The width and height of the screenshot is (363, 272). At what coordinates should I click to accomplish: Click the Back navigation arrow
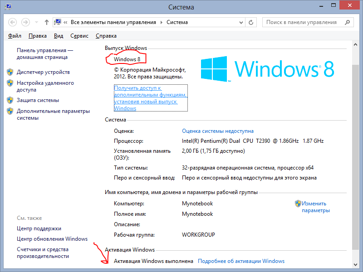tap(13, 22)
